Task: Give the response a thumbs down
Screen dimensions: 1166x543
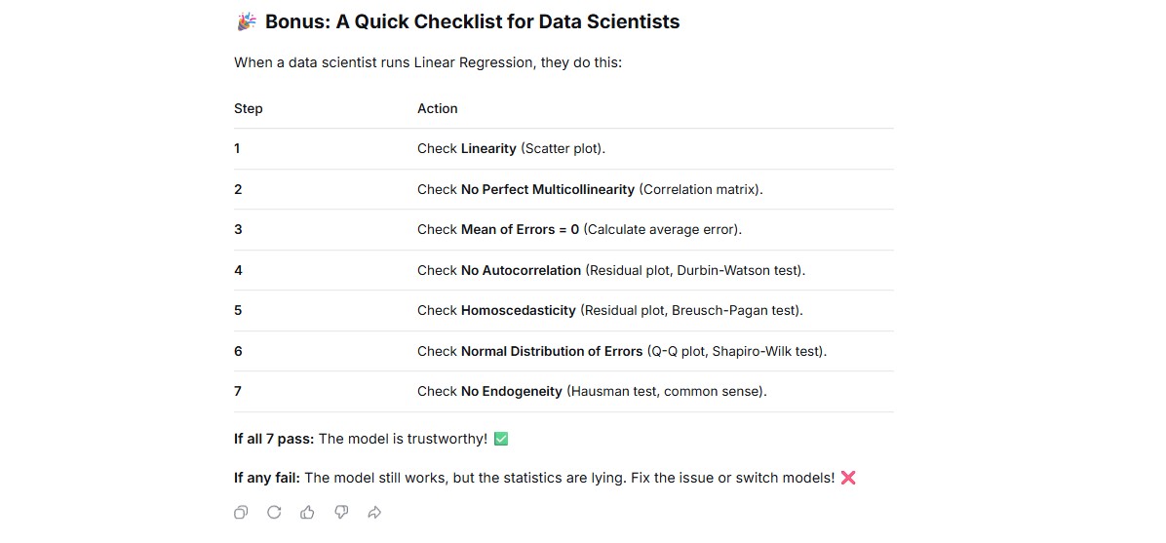Action: point(341,513)
